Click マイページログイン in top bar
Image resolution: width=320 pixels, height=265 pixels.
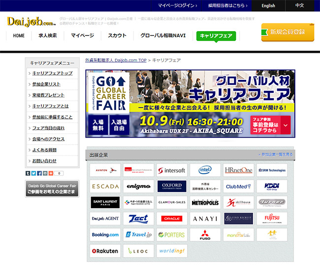click(177, 5)
